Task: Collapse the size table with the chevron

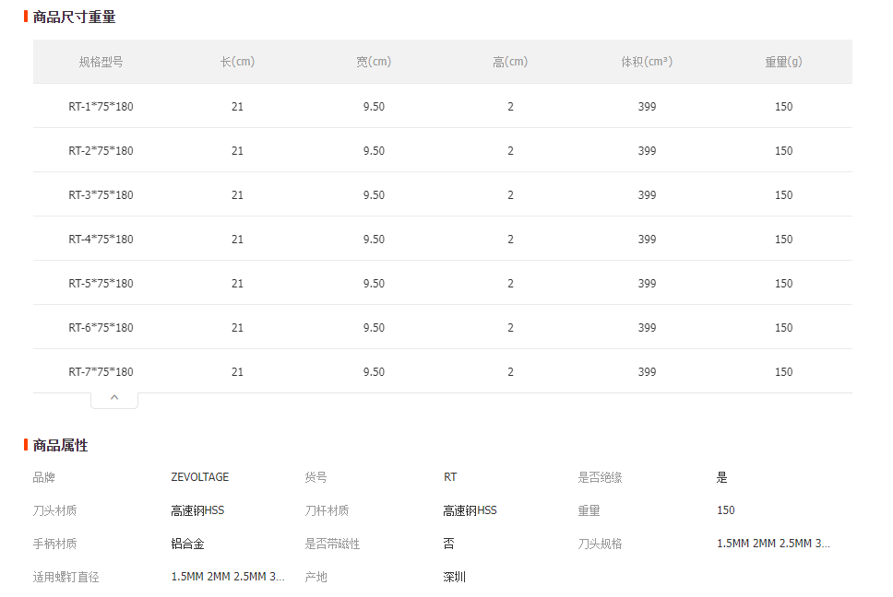Action: point(114,398)
